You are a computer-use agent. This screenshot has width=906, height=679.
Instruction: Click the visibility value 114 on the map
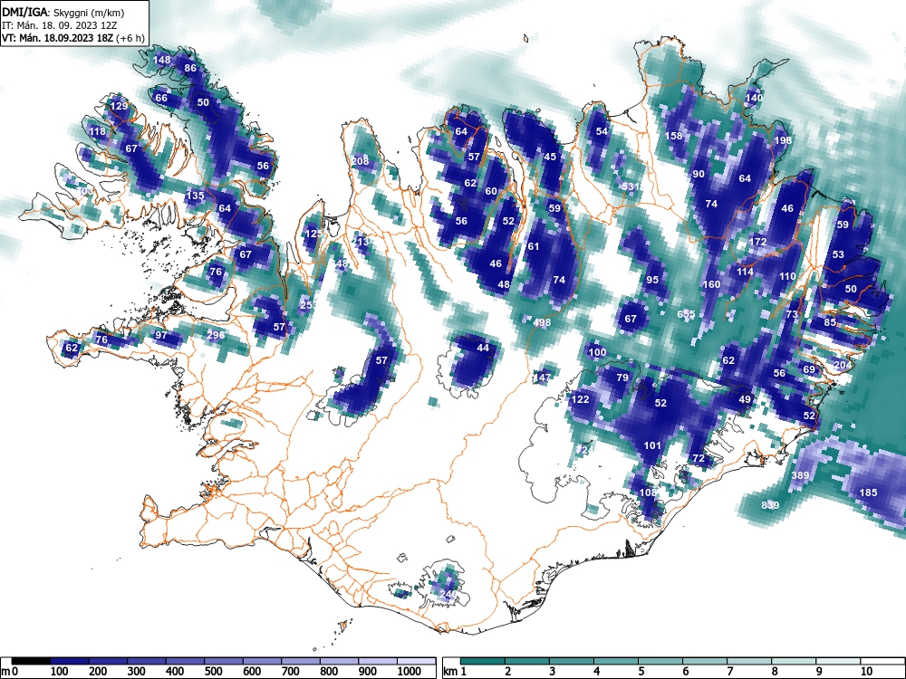click(x=745, y=272)
